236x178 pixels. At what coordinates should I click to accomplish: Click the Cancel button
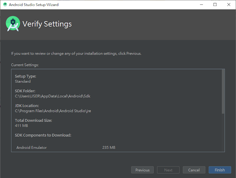[x=194, y=170]
